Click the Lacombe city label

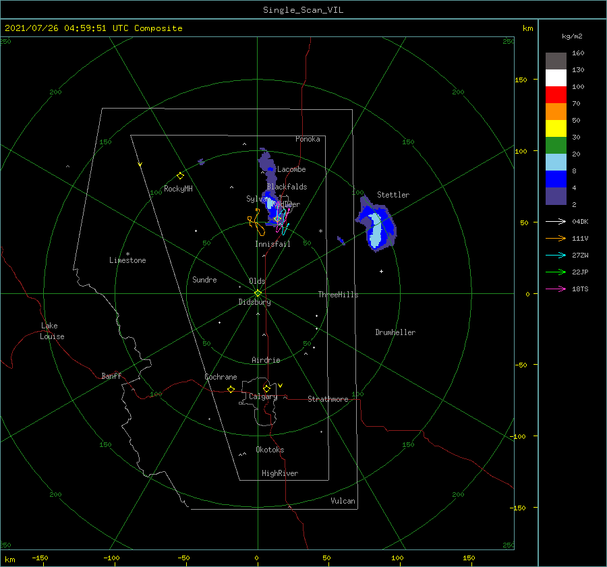(291, 169)
